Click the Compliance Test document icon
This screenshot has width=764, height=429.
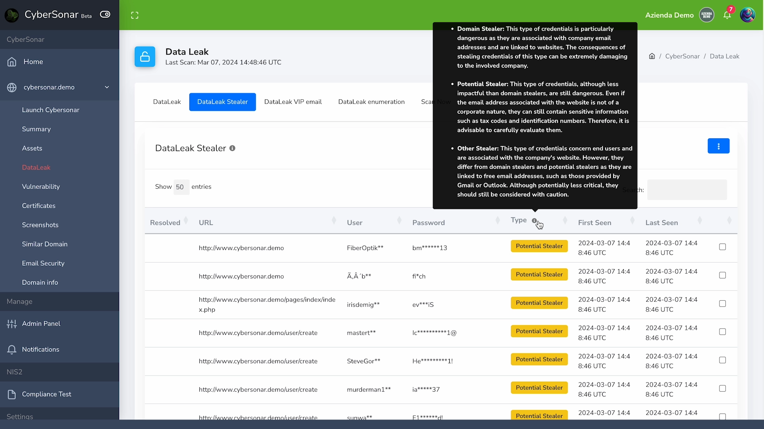tap(12, 394)
